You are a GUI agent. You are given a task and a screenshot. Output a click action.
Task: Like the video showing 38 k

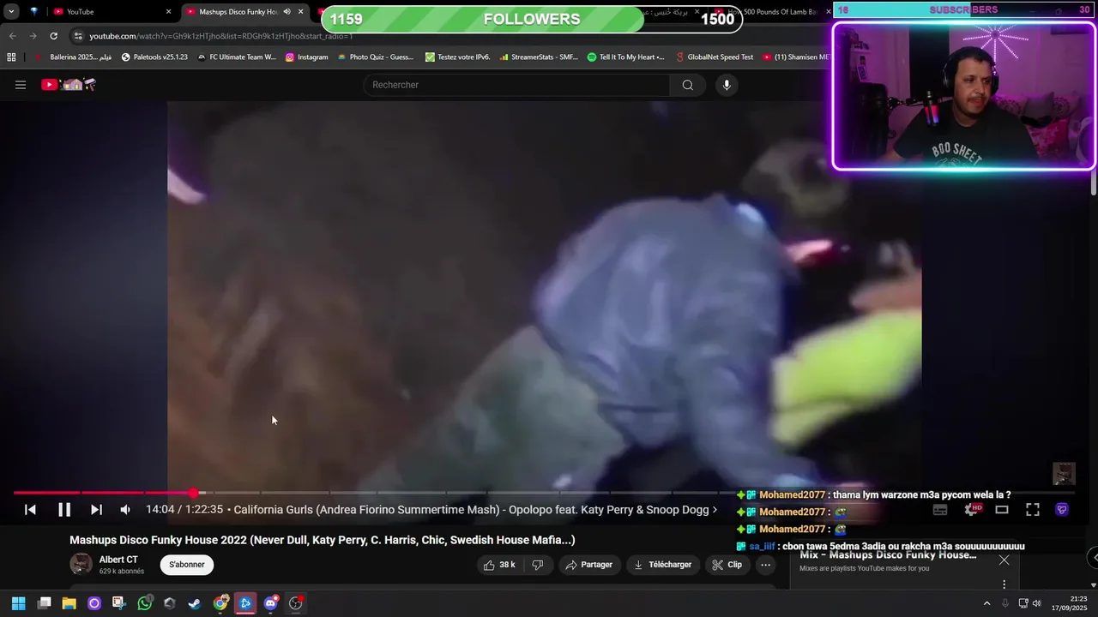coord(499,565)
